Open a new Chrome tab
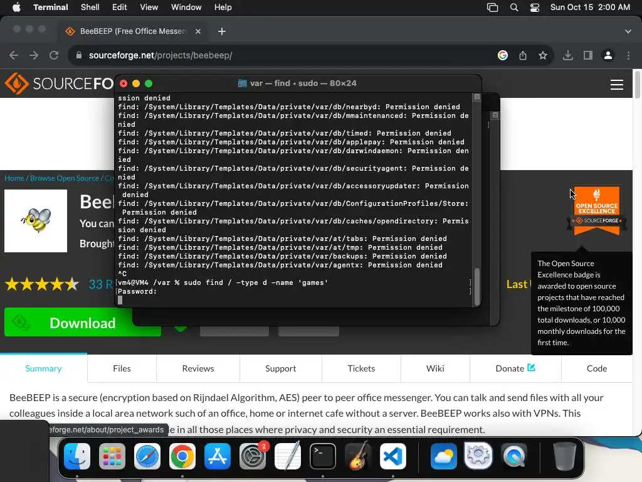The image size is (642, 482). (221, 31)
